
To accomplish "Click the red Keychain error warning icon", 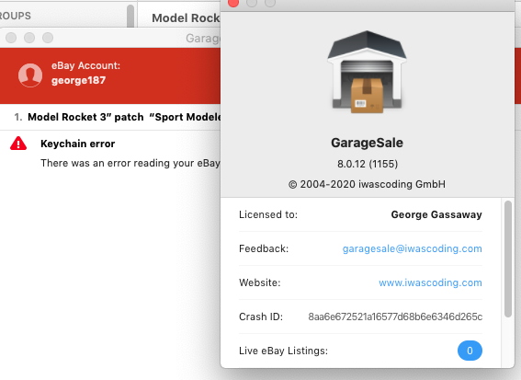I will coord(18,144).
